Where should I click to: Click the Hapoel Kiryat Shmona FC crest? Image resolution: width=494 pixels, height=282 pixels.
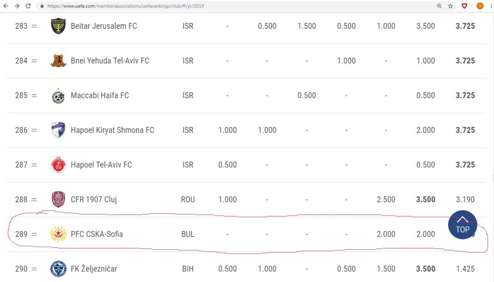click(x=58, y=130)
